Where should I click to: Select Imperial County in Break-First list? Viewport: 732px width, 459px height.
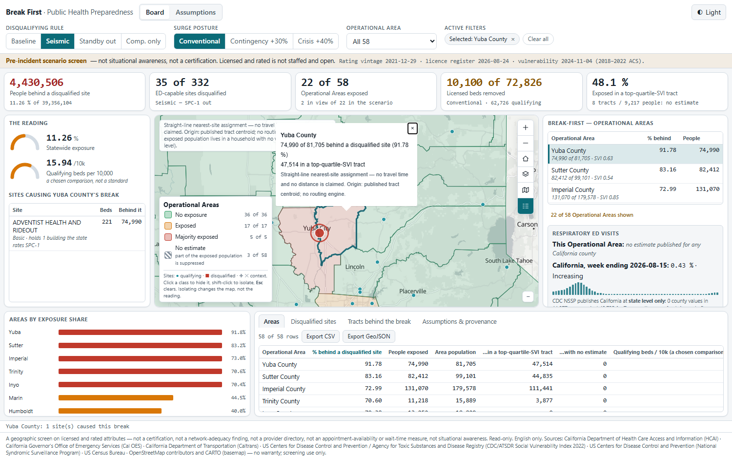635,193
